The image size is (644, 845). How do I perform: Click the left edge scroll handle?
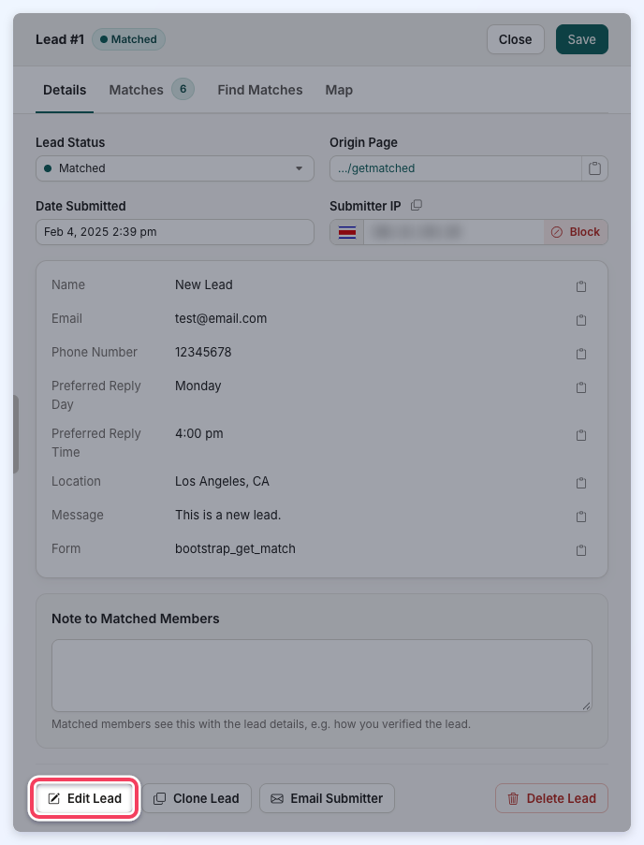[16, 434]
